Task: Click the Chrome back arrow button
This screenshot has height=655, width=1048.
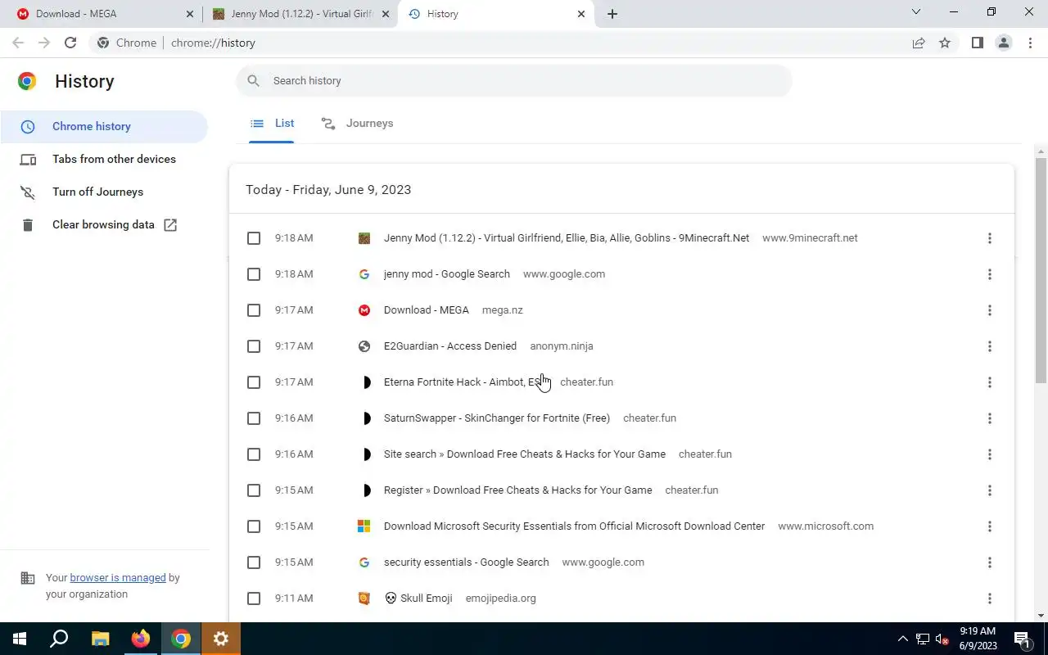Action: (18, 43)
